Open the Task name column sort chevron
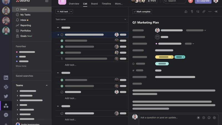 coord(125,19)
